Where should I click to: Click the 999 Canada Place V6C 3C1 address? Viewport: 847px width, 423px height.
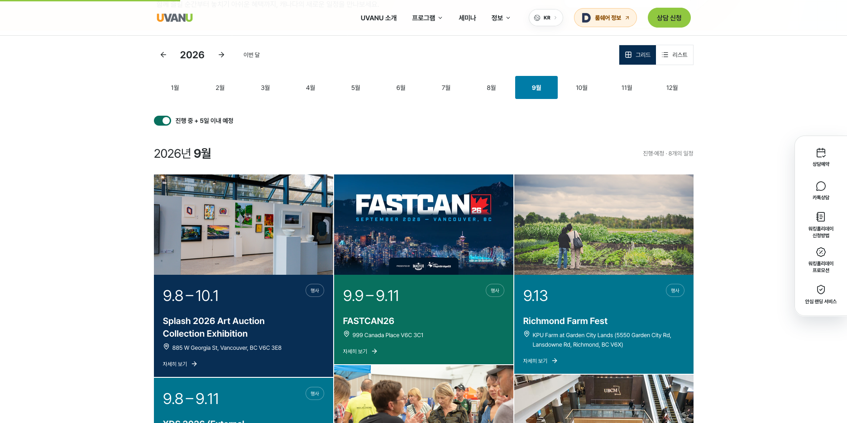pyautogui.click(x=388, y=335)
